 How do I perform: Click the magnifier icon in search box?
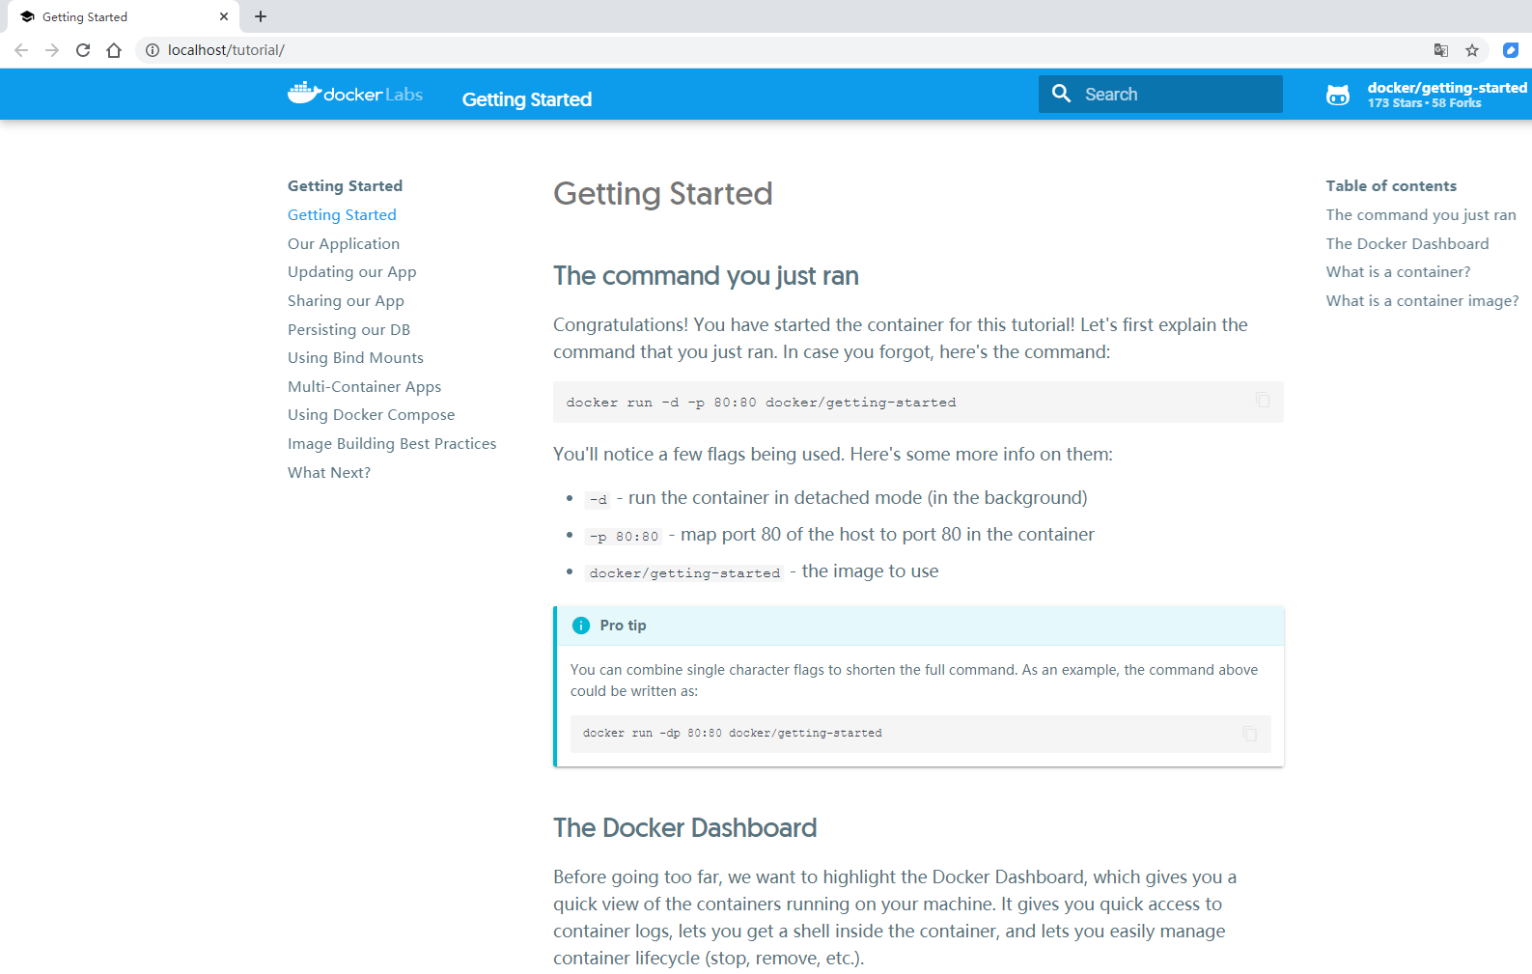click(1061, 94)
